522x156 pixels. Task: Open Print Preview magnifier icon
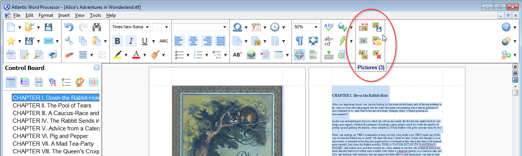click(39, 55)
